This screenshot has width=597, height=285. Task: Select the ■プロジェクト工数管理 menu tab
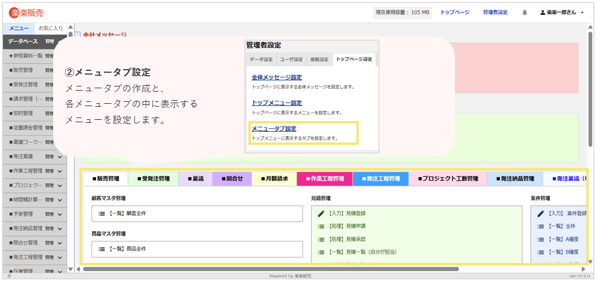(x=448, y=179)
